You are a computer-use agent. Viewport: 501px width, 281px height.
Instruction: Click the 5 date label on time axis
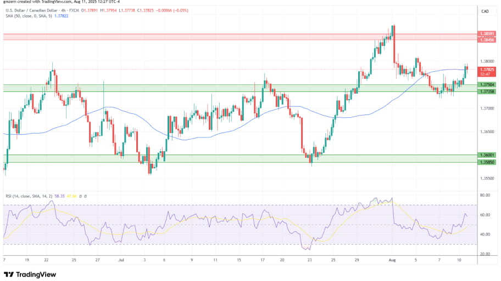coord(416,260)
